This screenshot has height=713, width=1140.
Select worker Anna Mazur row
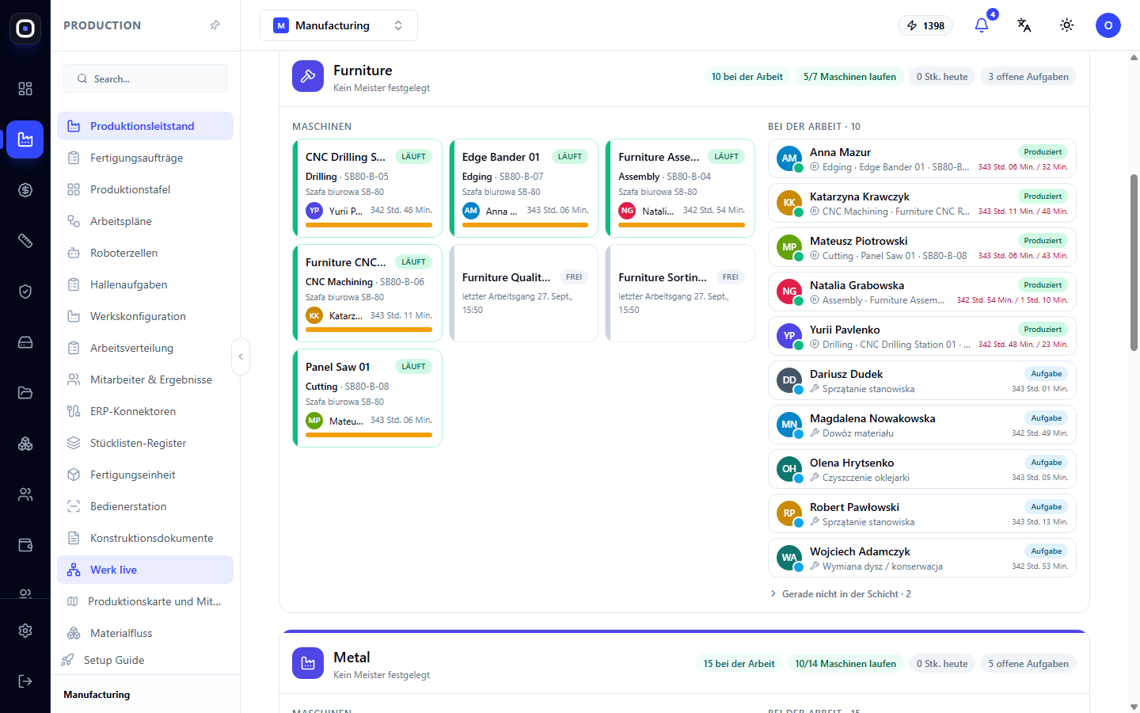coord(922,158)
